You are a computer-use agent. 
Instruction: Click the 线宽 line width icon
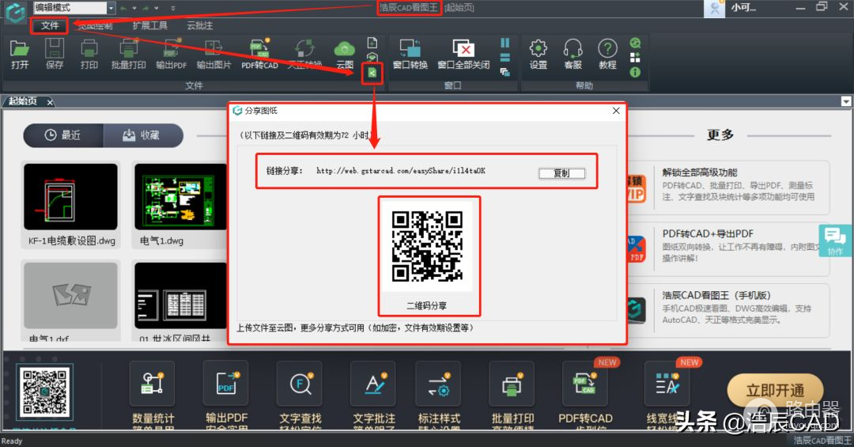pyautogui.click(x=667, y=384)
